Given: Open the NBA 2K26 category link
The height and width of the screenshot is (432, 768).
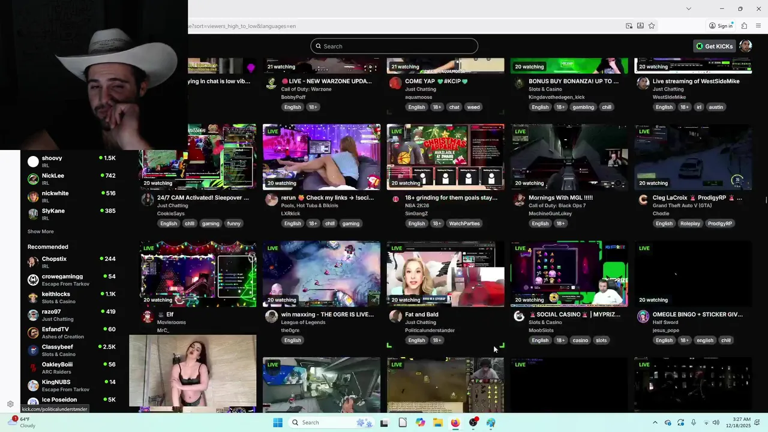Looking at the screenshot, I should point(417,206).
